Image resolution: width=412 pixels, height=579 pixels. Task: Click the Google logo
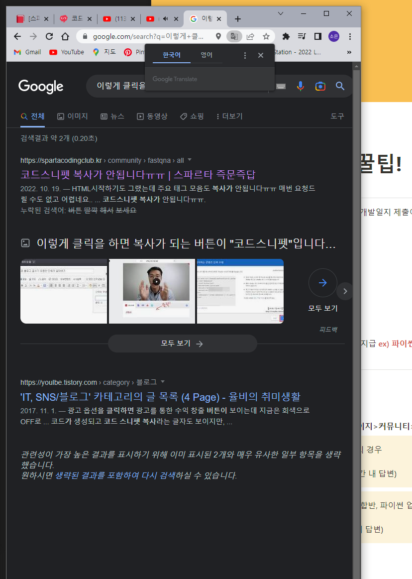click(x=41, y=87)
